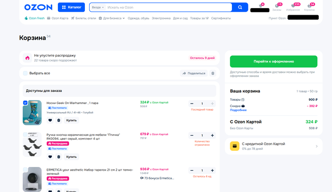
Task: Go to Электроника category
Action: tap(161, 18)
